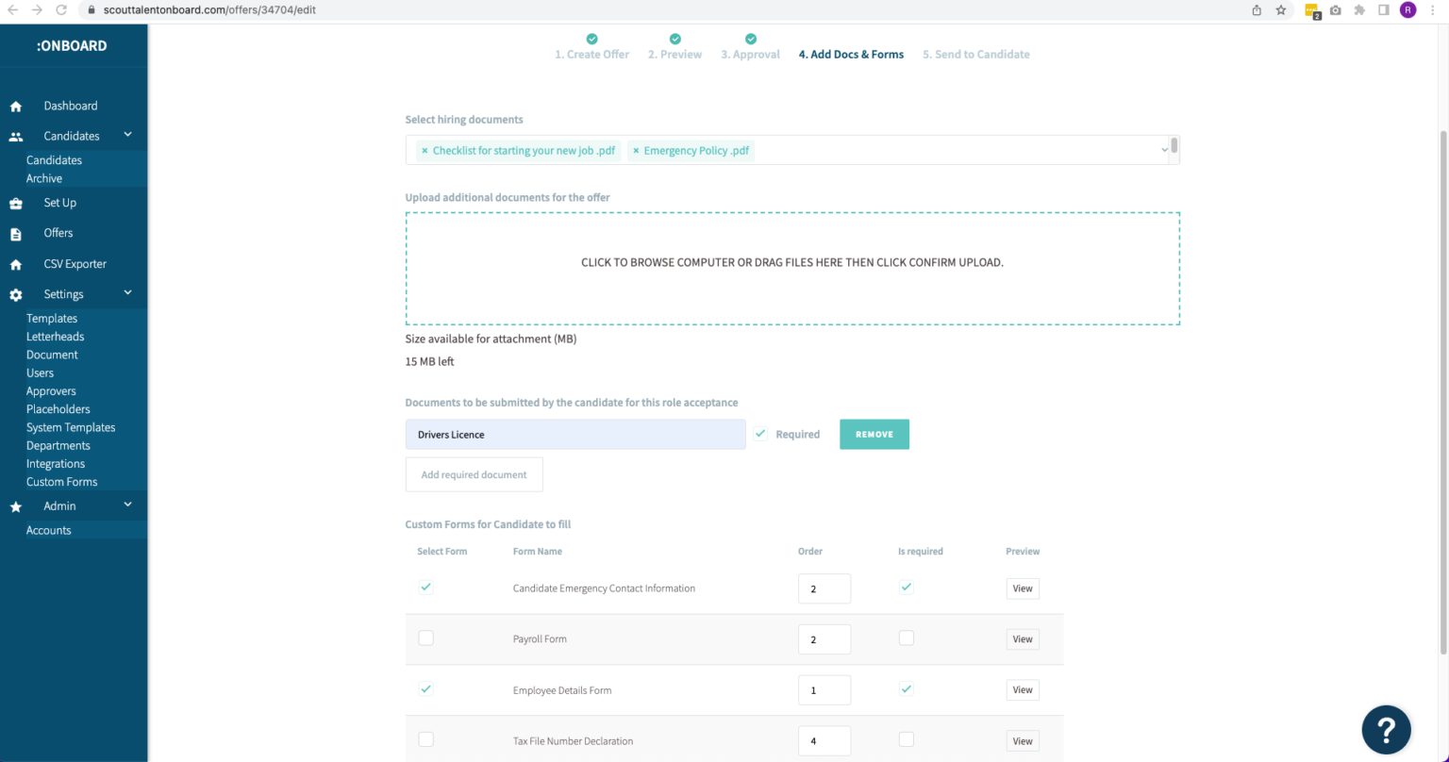Click the file upload drop zone

(x=792, y=267)
